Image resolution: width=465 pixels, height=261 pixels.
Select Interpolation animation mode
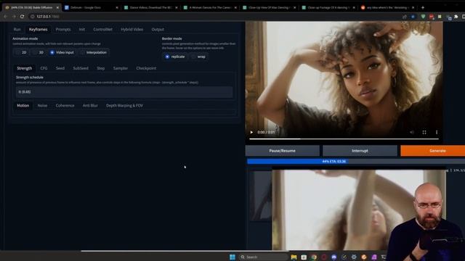[x=94, y=52]
